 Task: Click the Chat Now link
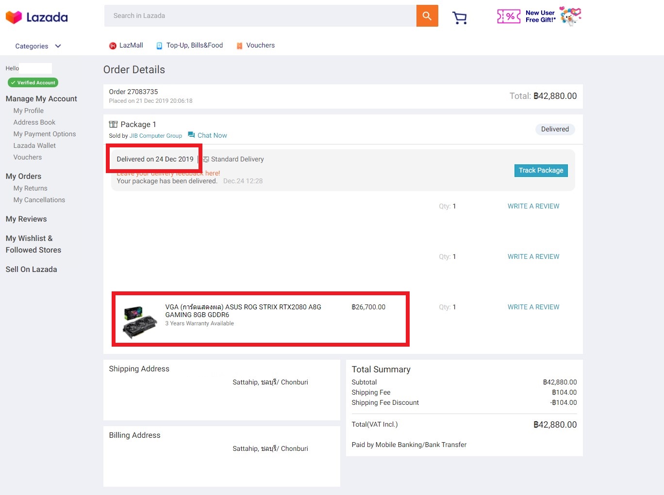pyautogui.click(x=212, y=135)
